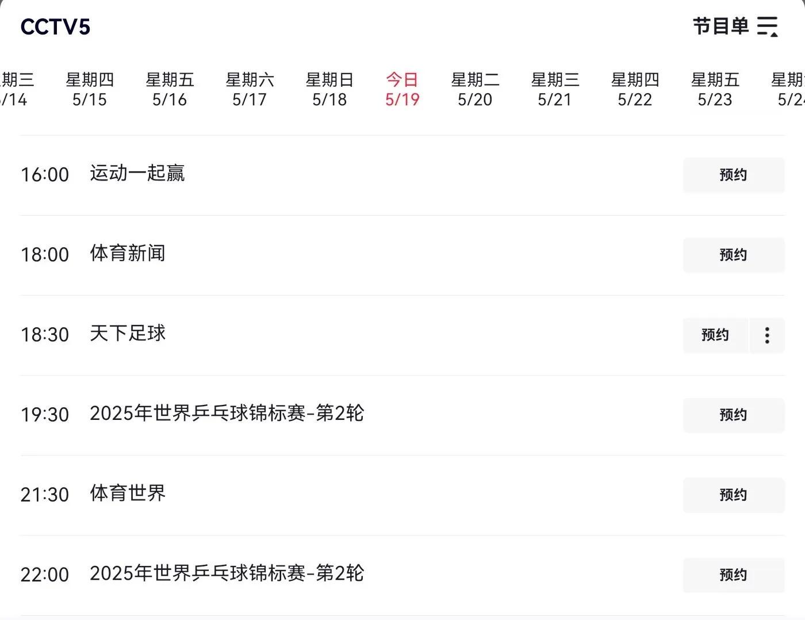This screenshot has height=620, width=805.
Task: Expand the 节目单 dropdown label
Action: point(720,26)
